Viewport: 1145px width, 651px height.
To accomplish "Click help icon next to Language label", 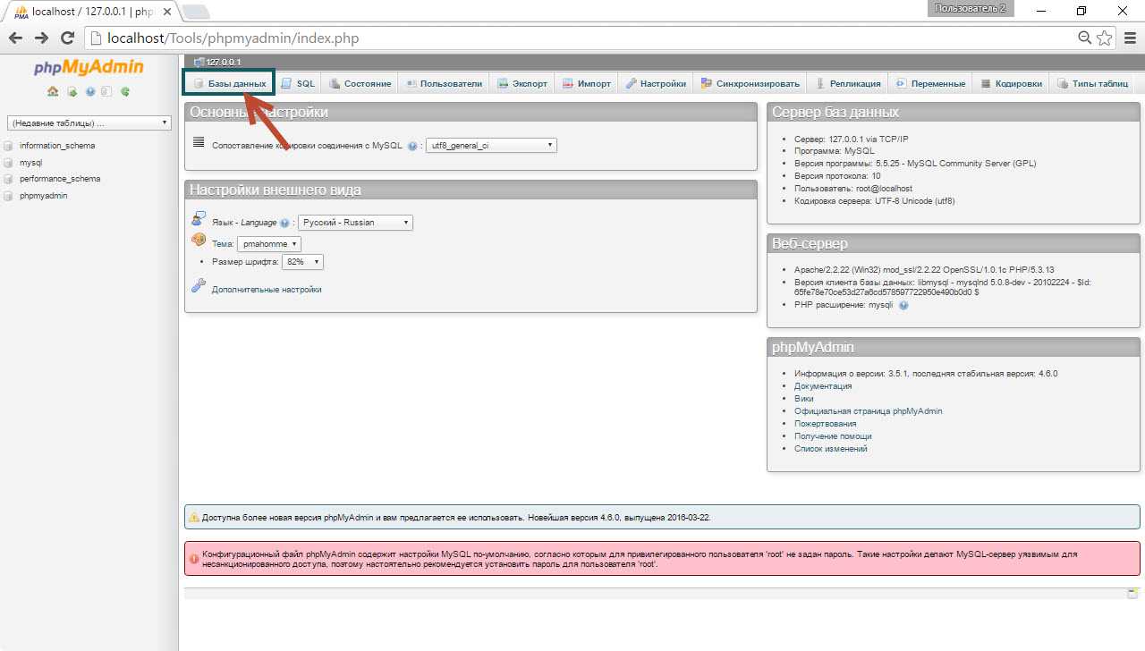I will click(x=284, y=223).
